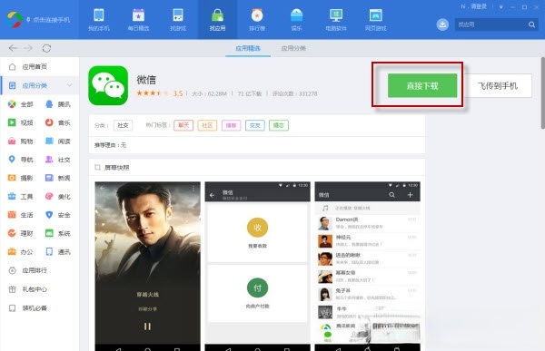The image size is (545, 351).
Task: Refresh the page with the reload icon
Action: pos(46,48)
